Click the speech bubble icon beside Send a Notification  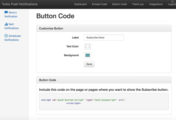(6, 12)
